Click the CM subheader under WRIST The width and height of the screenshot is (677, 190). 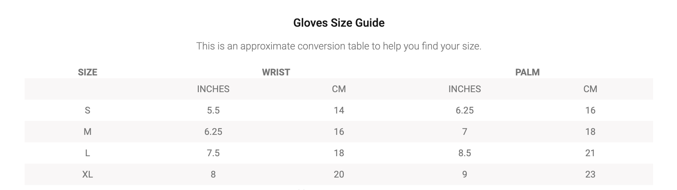[339, 89]
